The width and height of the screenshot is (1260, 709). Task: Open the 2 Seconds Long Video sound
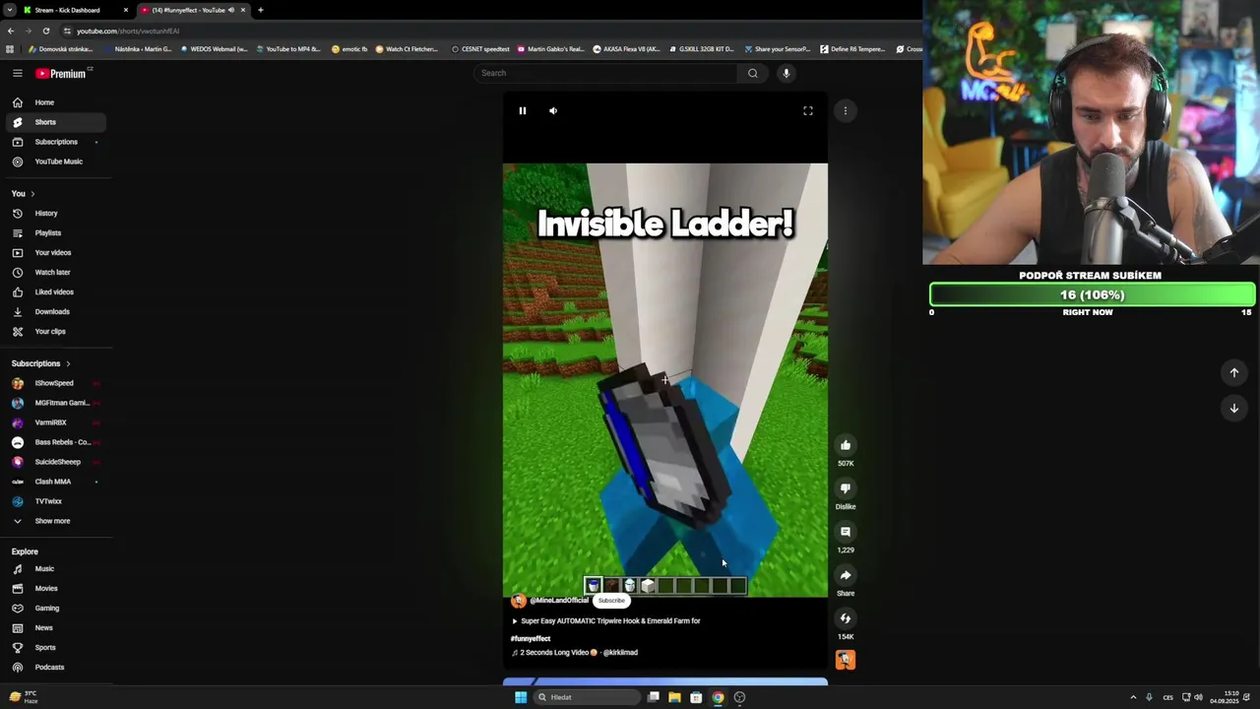coord(575,653)
